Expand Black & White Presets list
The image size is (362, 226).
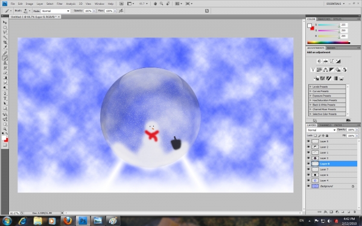click(310, 105)
